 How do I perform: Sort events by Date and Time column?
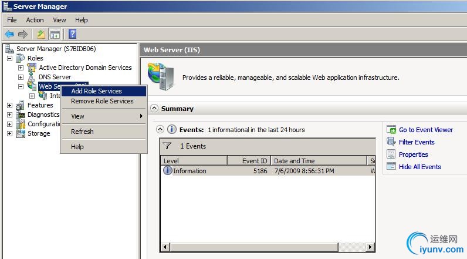319,161
